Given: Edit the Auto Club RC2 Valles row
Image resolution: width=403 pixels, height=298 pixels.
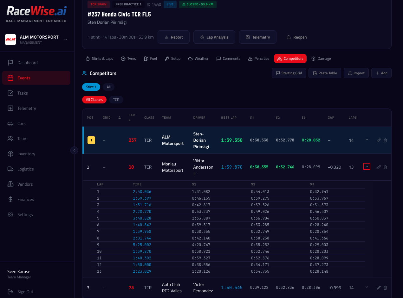Looking at the screenshot, I should (x=379, y=288).
